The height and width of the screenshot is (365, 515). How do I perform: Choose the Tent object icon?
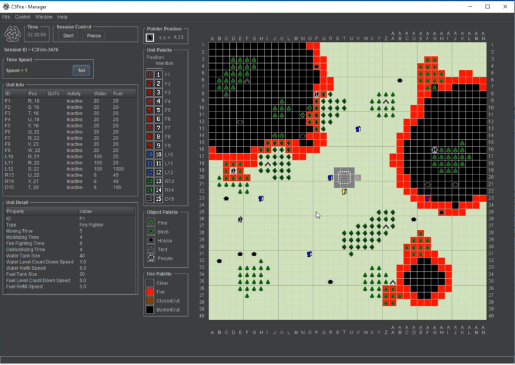[x=150, y=248]
